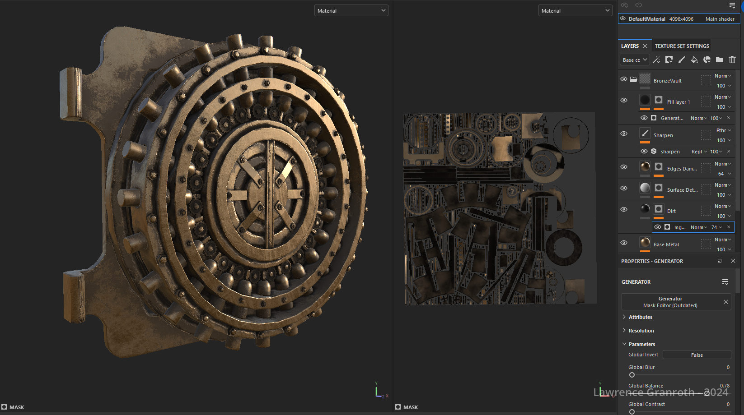The width and height of the screenshot is (744, 415).
Task: Toggle visibility of the Dirt layer
Action: point(624,209)
